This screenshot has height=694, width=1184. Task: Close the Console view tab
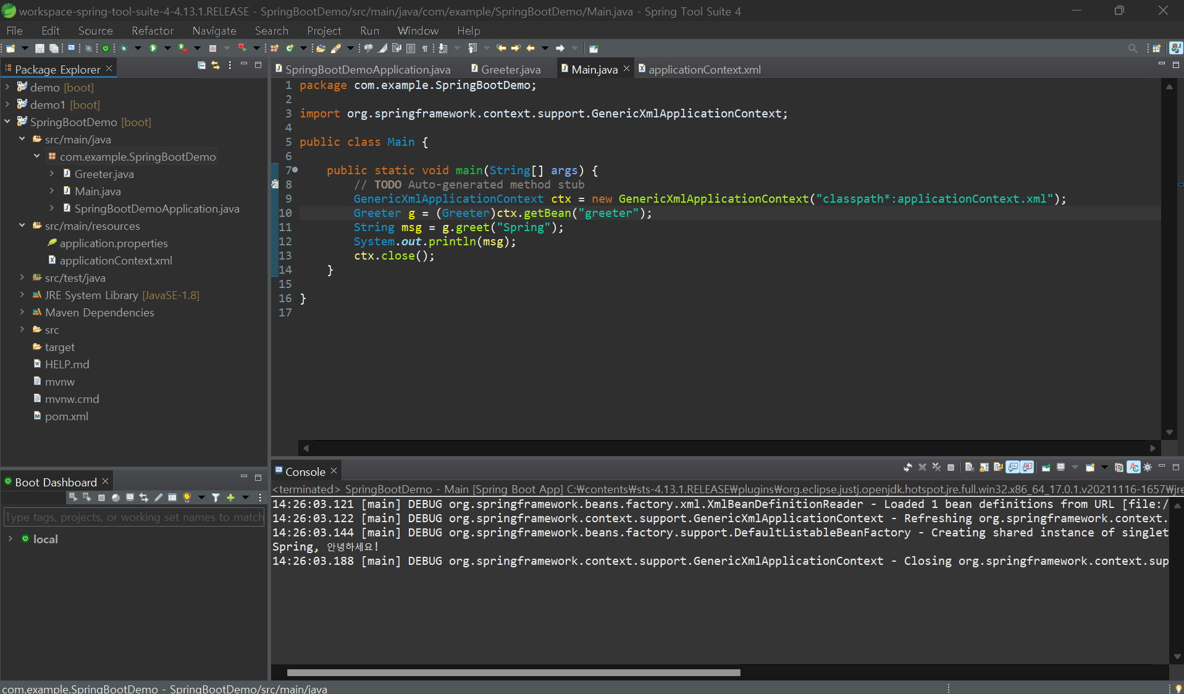tap(334, 471)
